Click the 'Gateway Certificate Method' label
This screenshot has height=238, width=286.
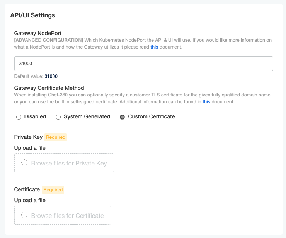point(49,88)
